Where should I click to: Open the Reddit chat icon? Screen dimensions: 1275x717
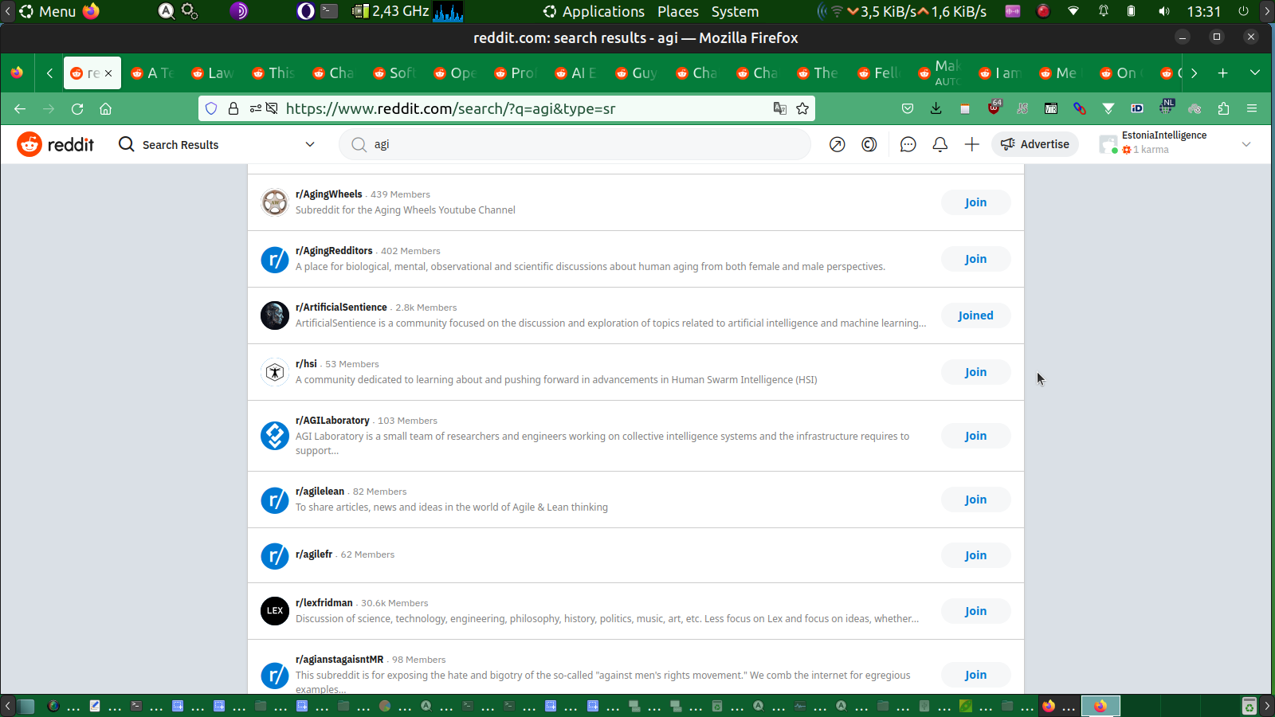coord(908,144)
